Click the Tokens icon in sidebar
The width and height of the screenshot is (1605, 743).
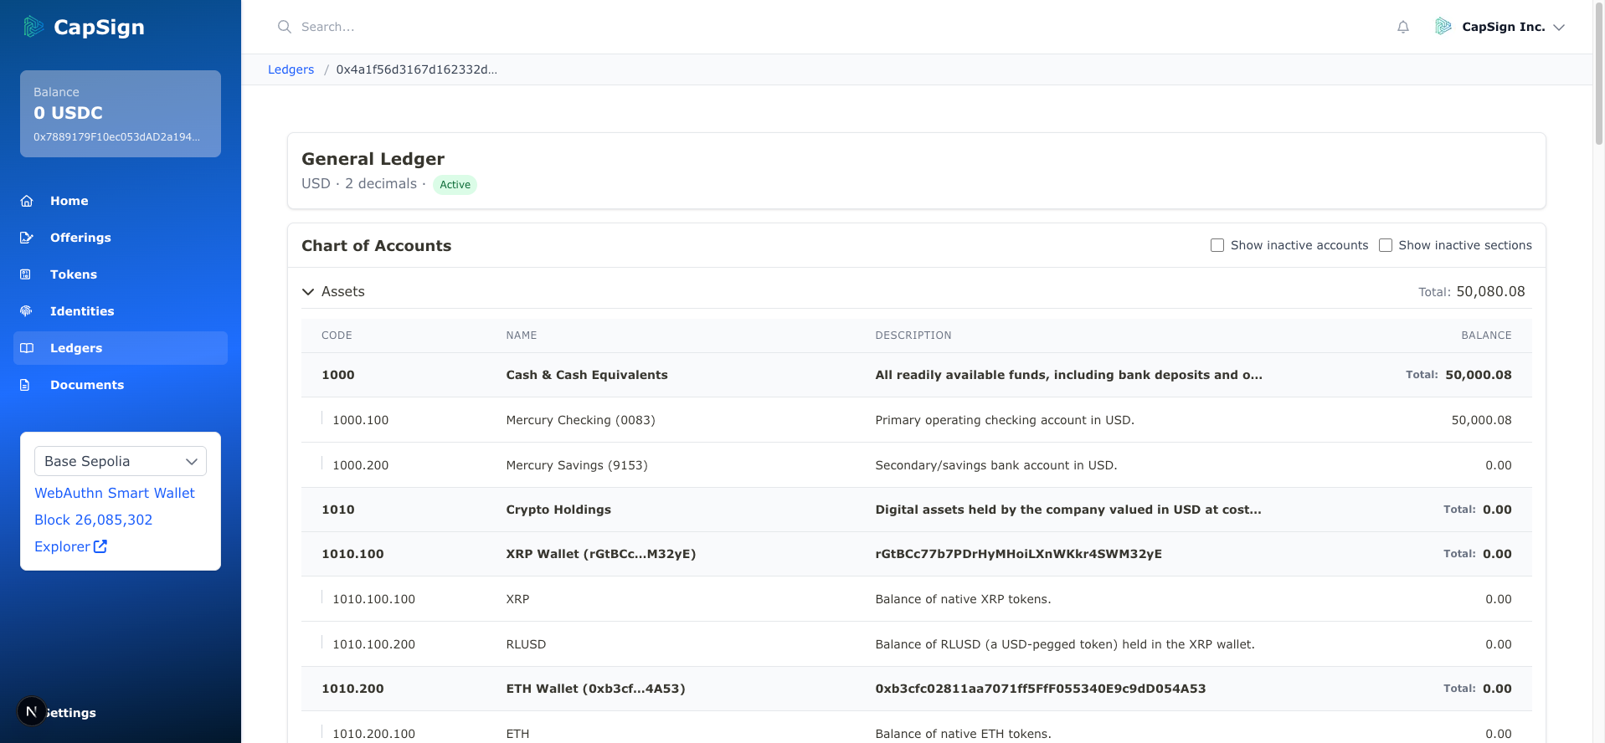coord(27,274)
